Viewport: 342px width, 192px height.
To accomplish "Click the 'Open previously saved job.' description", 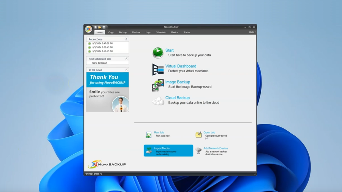I will point(216,137).
